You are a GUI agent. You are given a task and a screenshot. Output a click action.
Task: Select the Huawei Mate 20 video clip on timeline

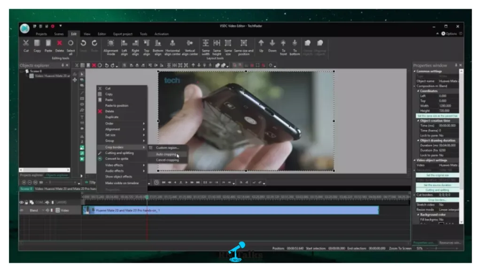tap(231, 210)
